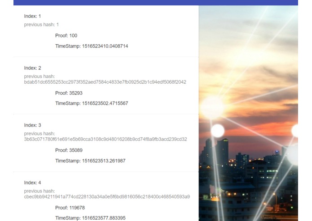312x221 pixels.
Task: Select the "Index: 4" block heading
Action: pyautogui.click(x=32, y=183)
